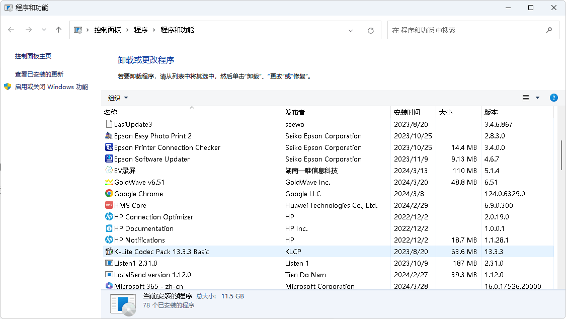Select the EV录屏 program name
566x319 pixels.
click(125, 171)
